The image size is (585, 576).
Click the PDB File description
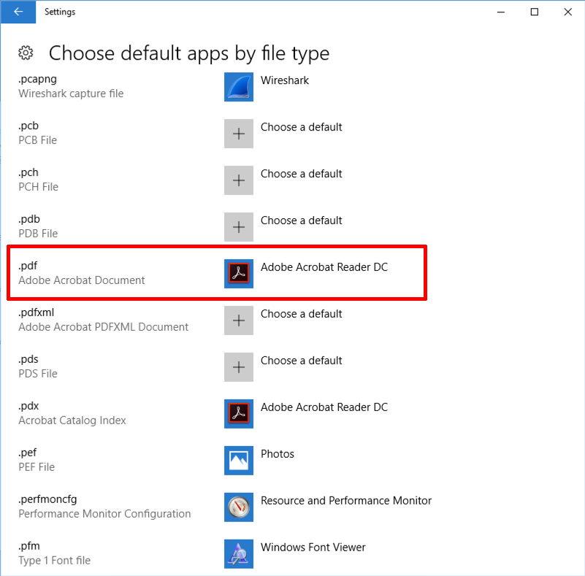[38, 234]
